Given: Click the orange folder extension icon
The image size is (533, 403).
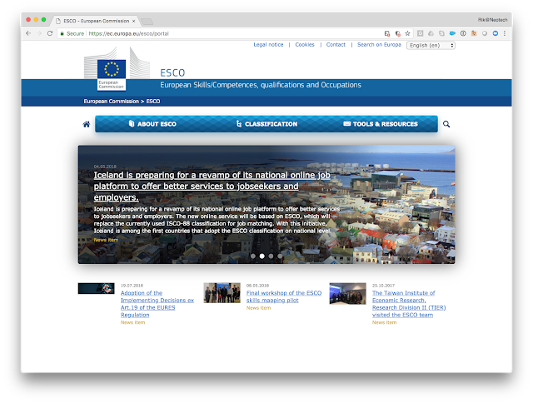Looking at the screenshot, I should [x=474, y=33].
